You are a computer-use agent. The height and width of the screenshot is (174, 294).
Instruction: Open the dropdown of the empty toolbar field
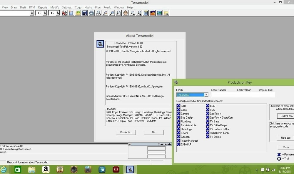pyautogui.click(x=32, y=13)
